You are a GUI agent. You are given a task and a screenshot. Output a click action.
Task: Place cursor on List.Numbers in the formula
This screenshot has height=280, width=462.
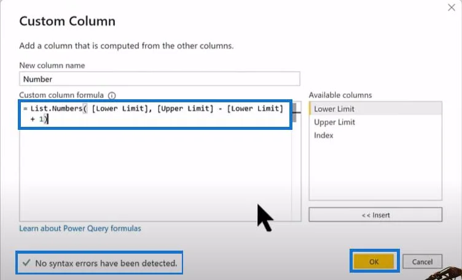57,108
